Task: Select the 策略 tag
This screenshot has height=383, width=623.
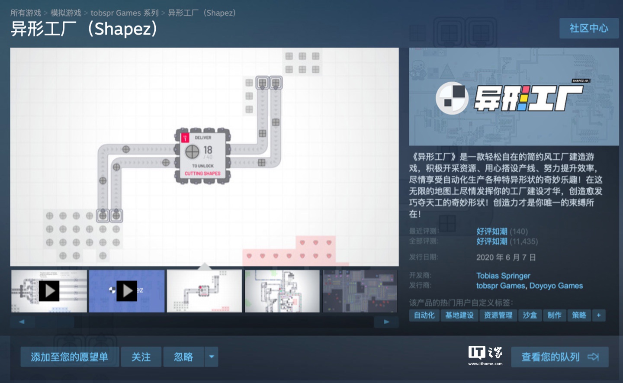Action: coord(579,315)
